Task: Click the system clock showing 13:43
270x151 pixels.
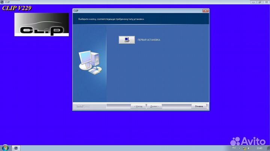Action: (259, 148)
